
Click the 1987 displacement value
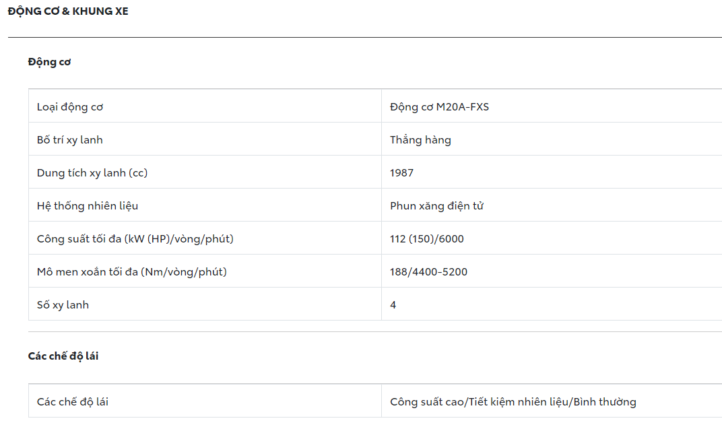(401, 172)
